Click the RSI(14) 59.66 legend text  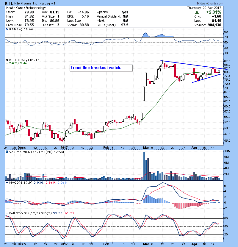(x=21, y=29)
